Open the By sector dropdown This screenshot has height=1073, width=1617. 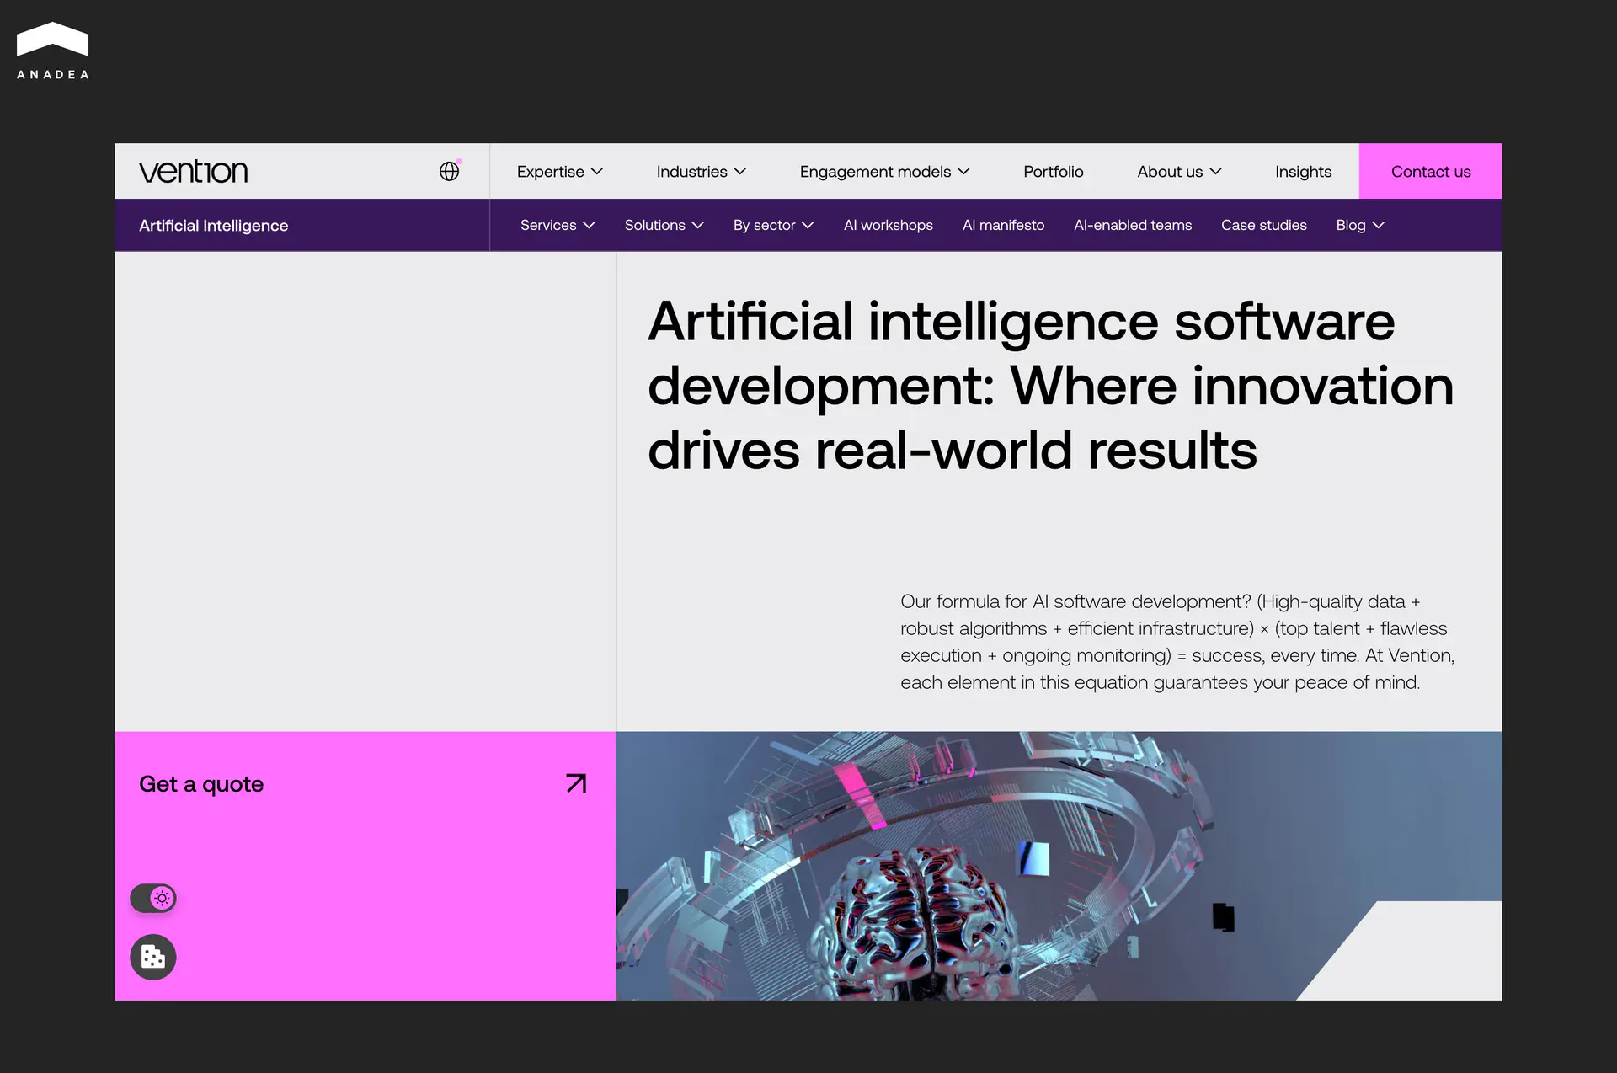click(773, 225)
